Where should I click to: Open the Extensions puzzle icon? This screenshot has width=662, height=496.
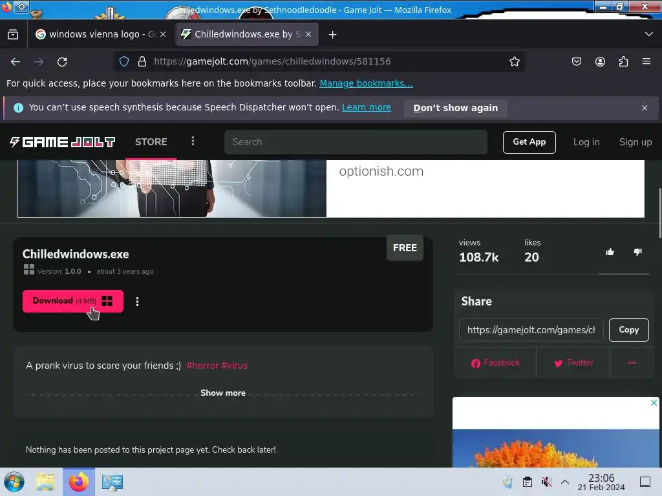[x=623, y=61]
